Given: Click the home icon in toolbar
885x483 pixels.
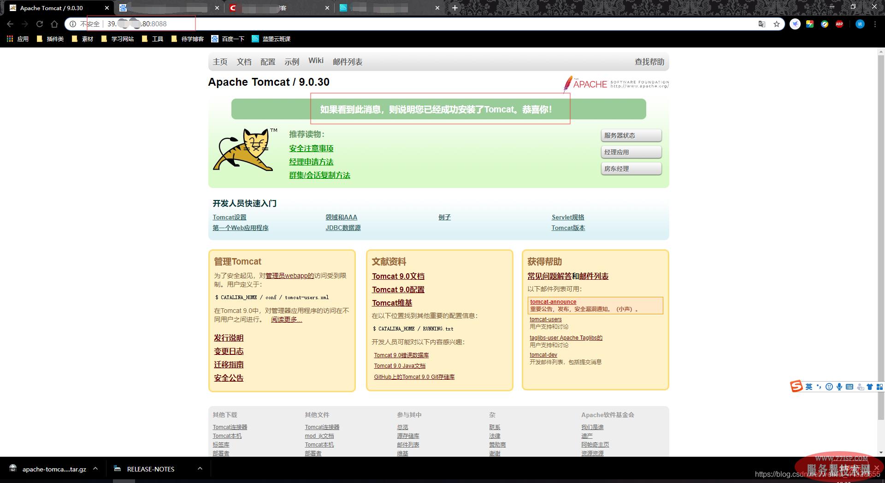Looking at the screenshot, I should (x=54, y=24).
